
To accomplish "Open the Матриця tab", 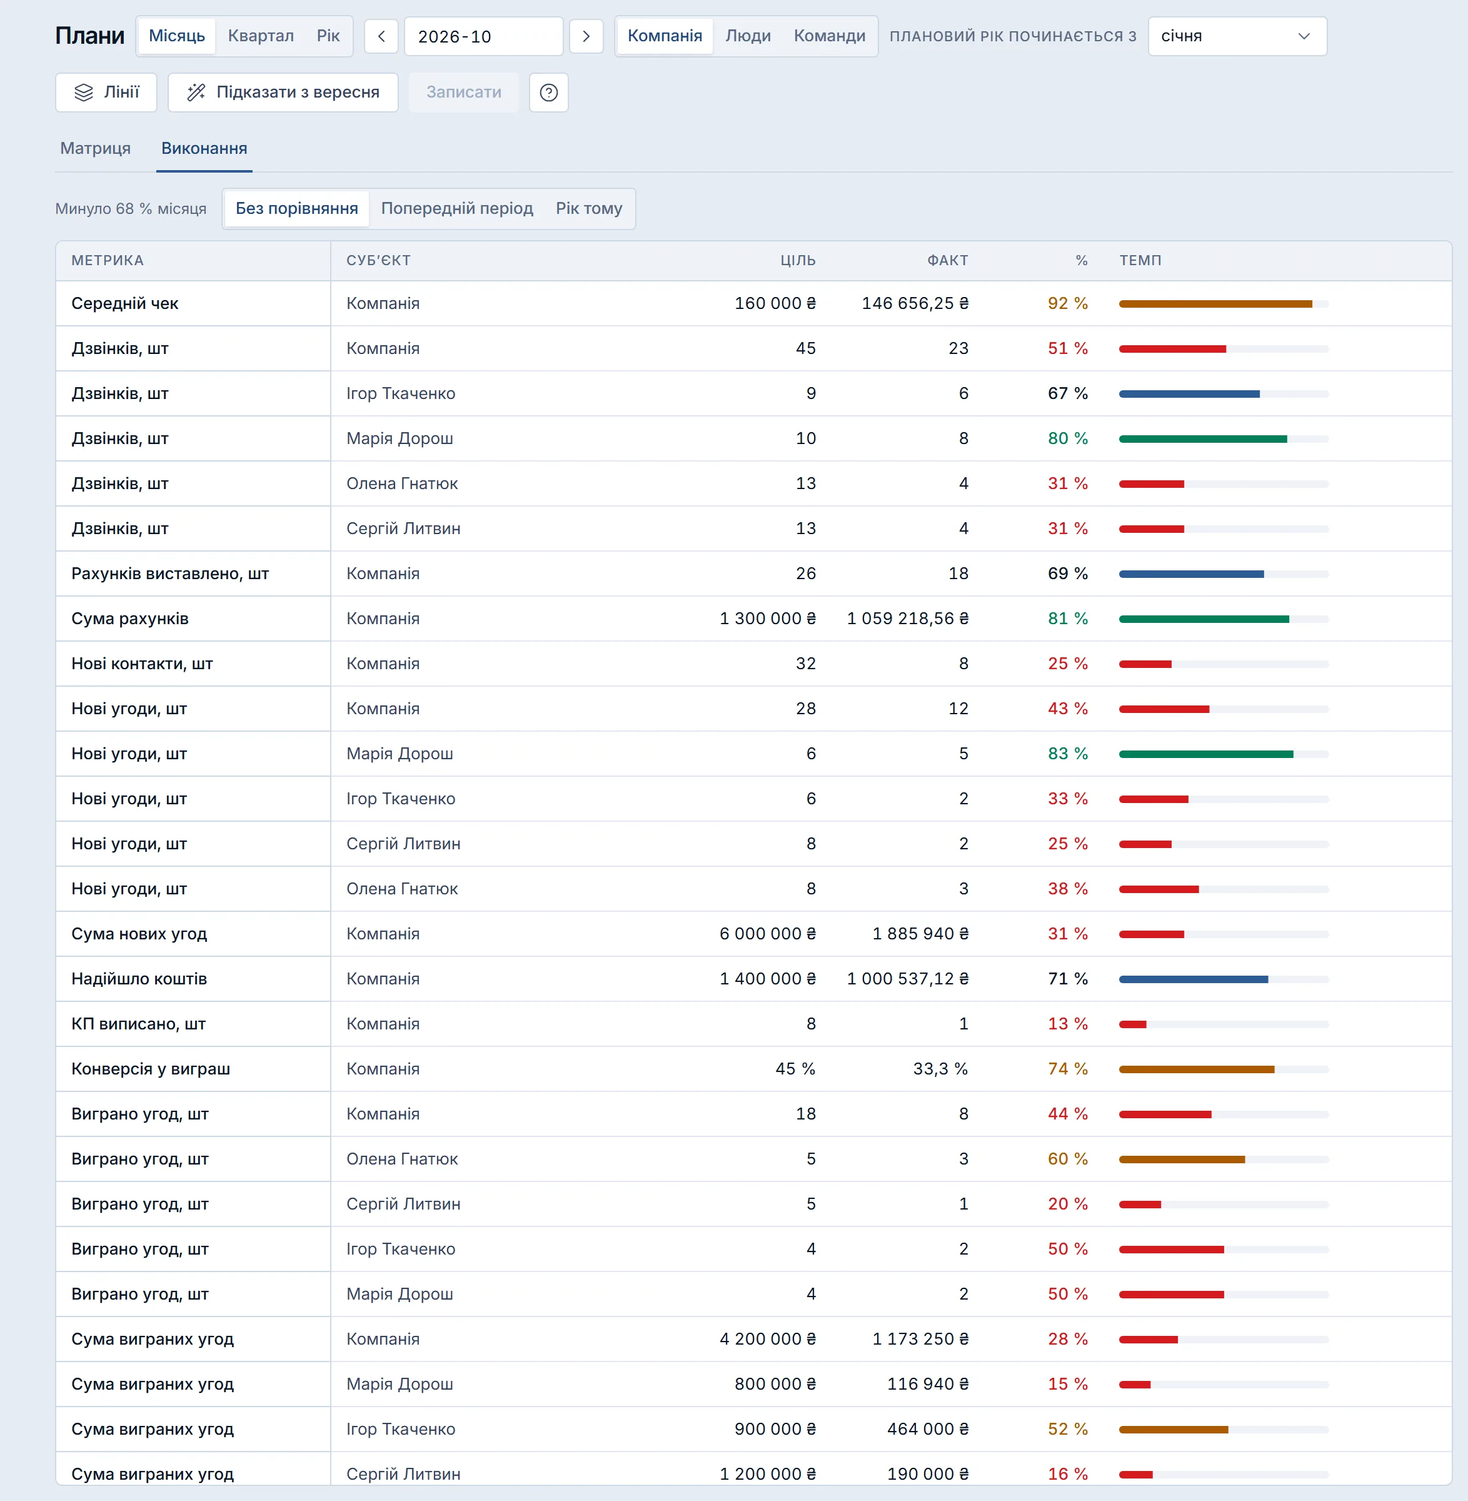I will [96, 148].
